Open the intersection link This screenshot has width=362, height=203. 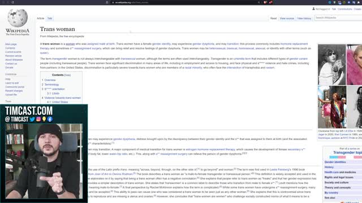pyautogui.click(x=234, y=68)
